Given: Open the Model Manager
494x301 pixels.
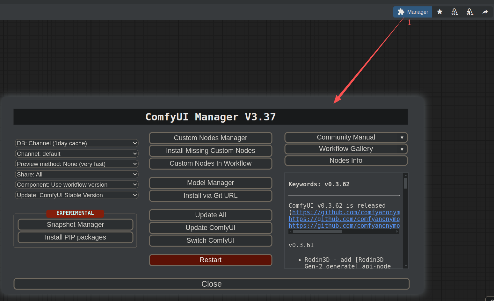Looking at the screenshot, I should point(211,183).
